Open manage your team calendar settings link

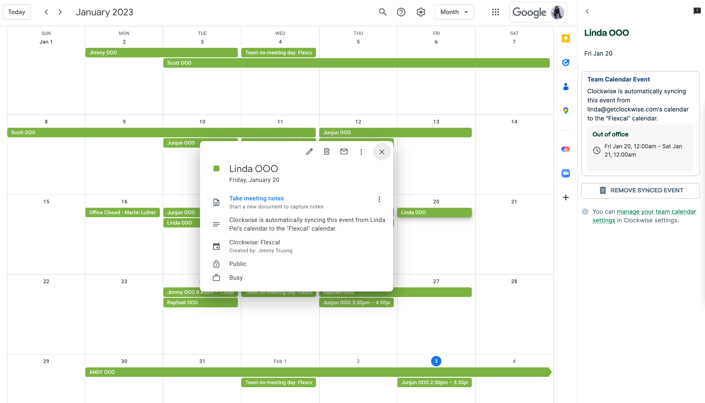click(656, 212)
